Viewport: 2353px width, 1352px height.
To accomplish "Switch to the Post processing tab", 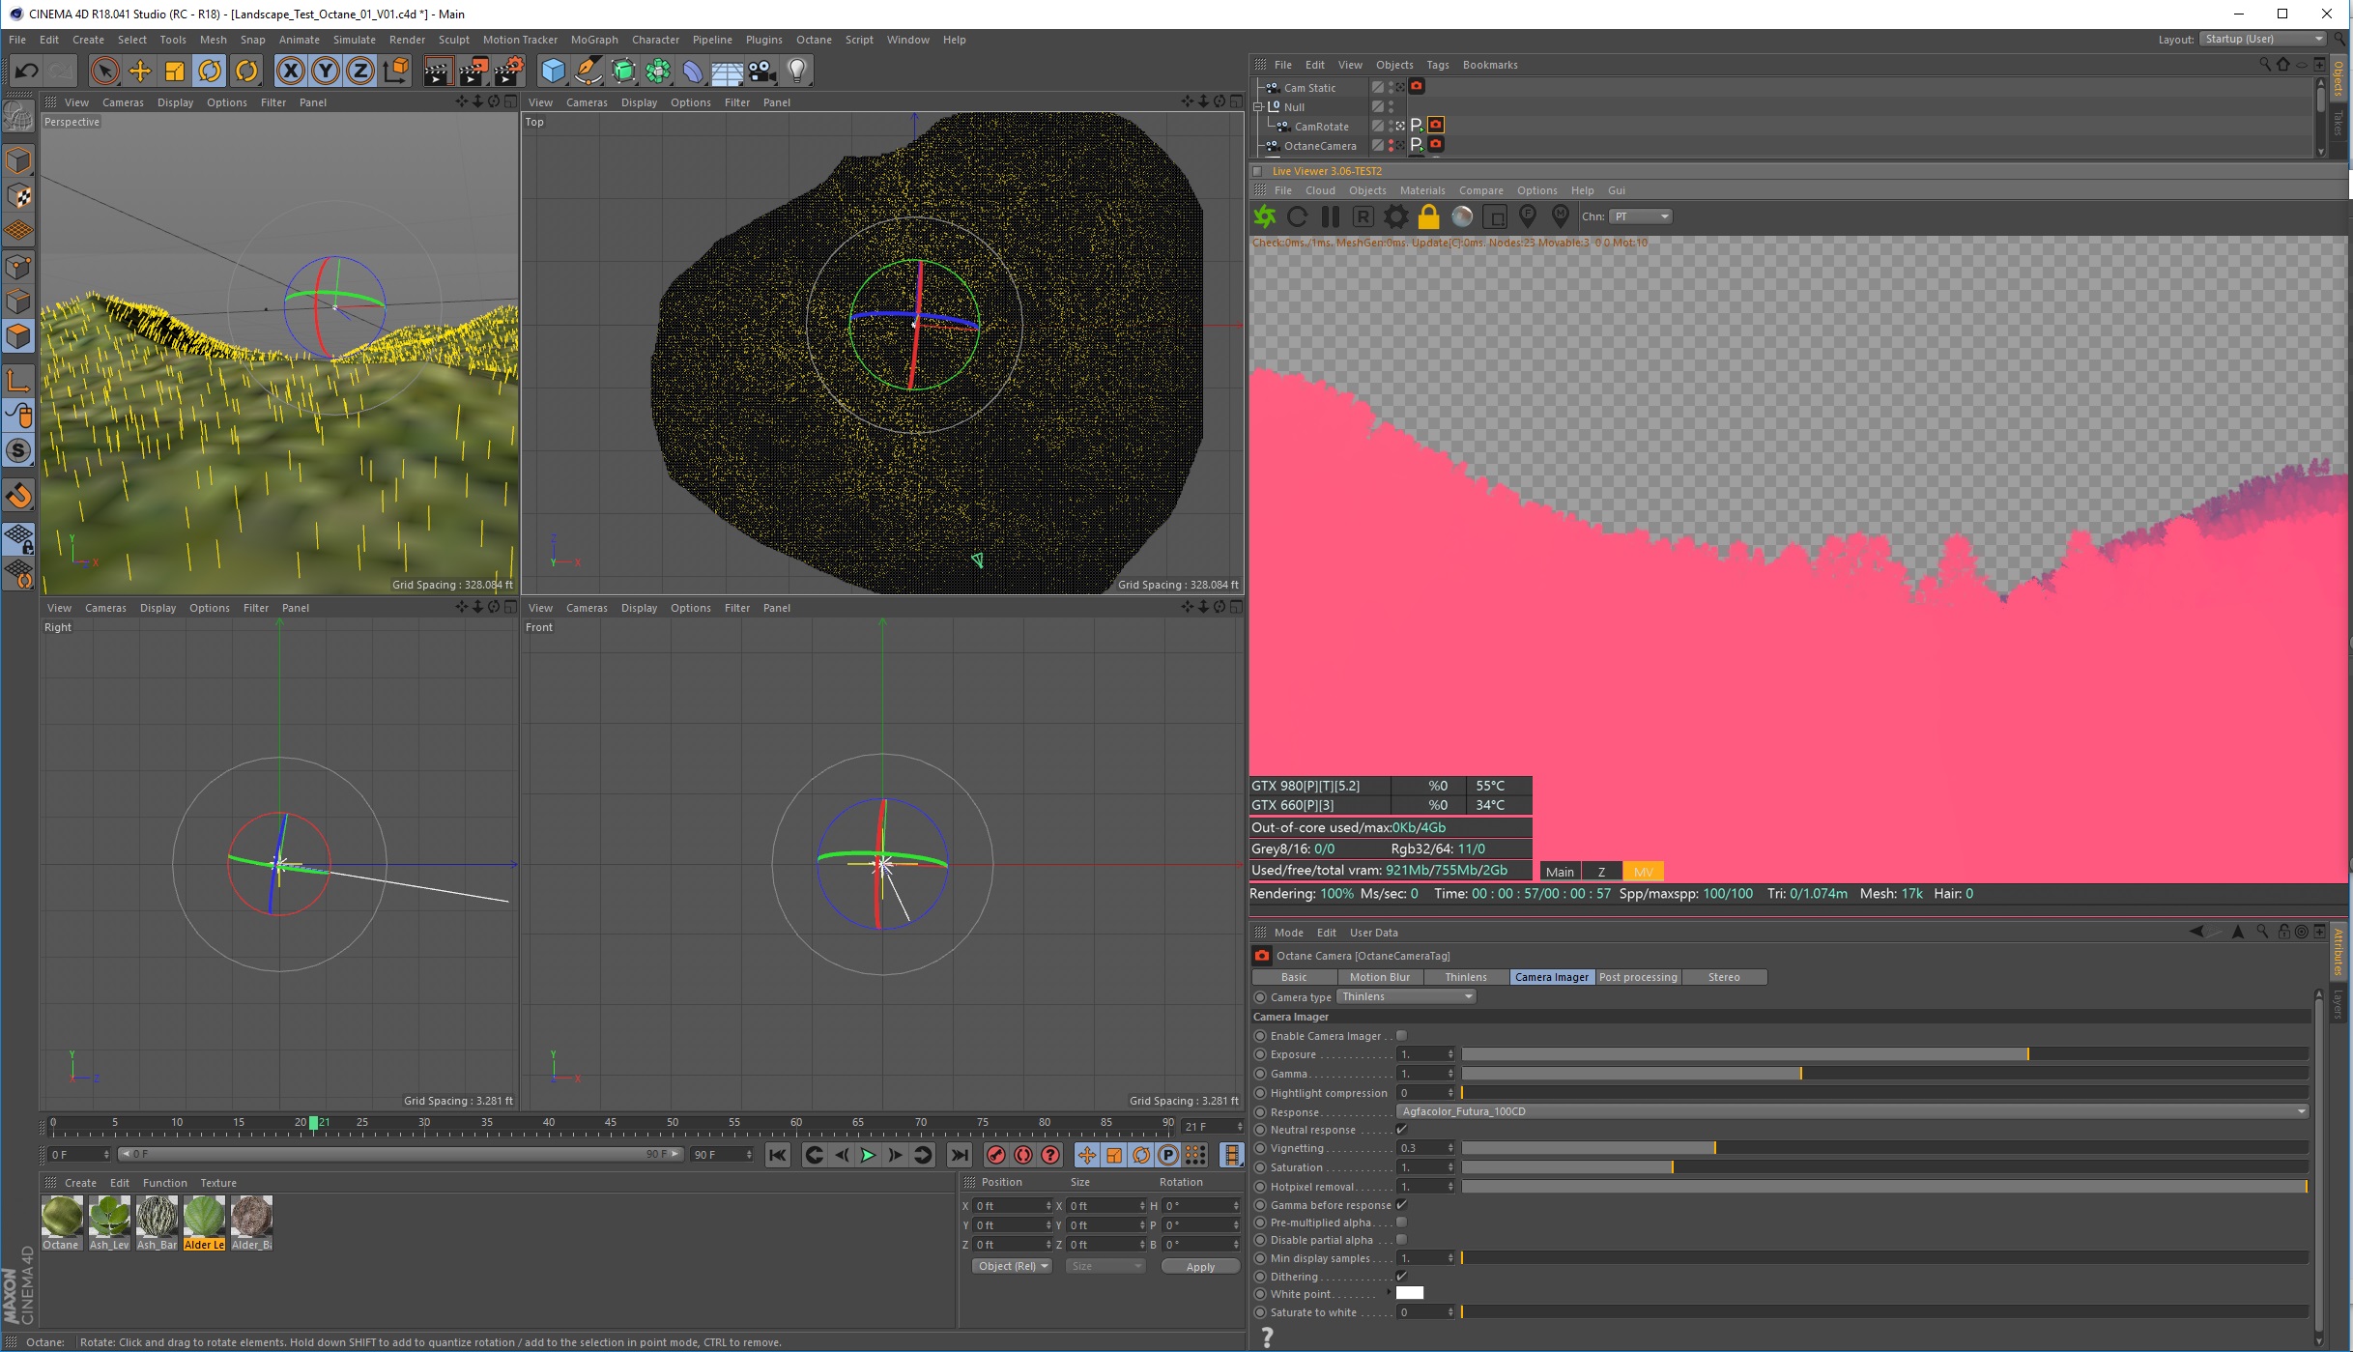I will [x=1637, y=977].
